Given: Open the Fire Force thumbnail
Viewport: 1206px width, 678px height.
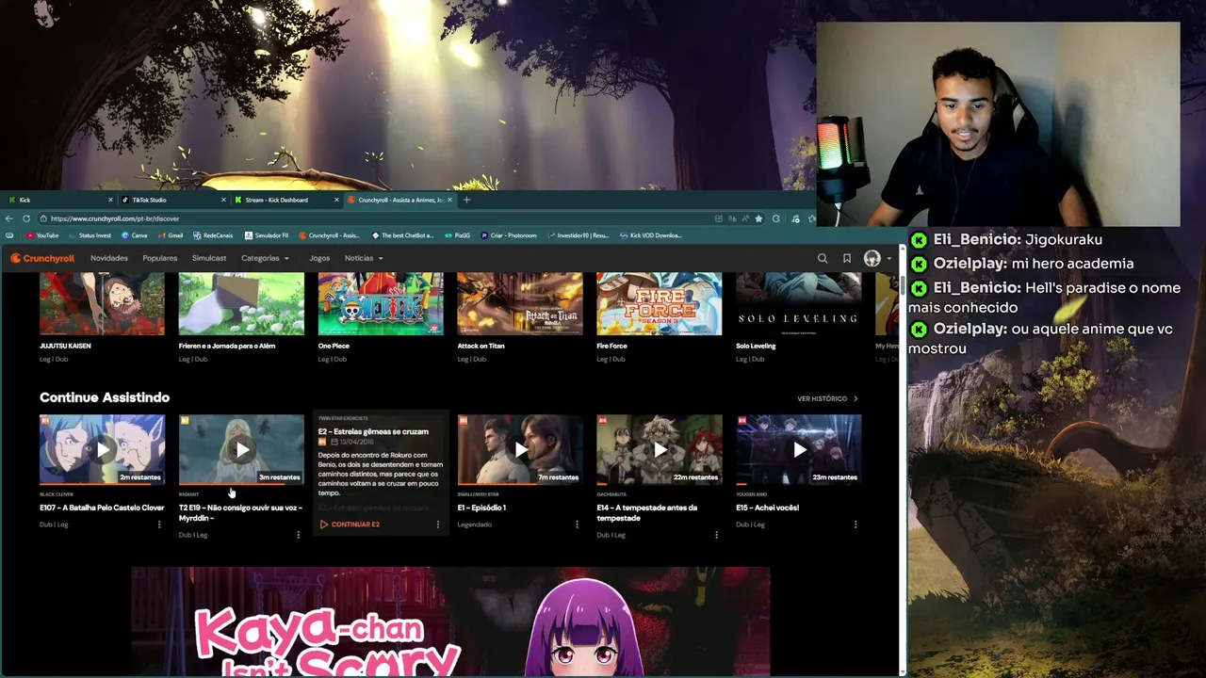Looking at the screenshot, I should [x=660, y=303].
